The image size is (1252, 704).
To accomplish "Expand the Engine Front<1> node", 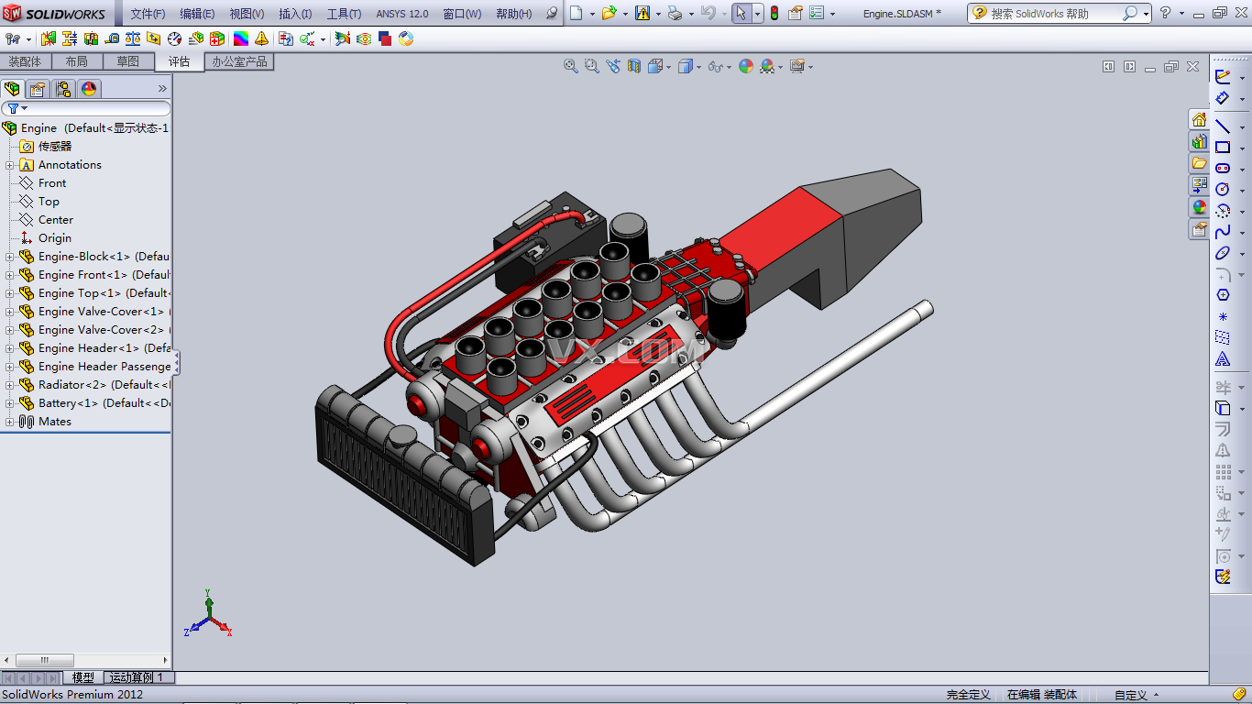I will pyautogui.click(x=9, y=275).
